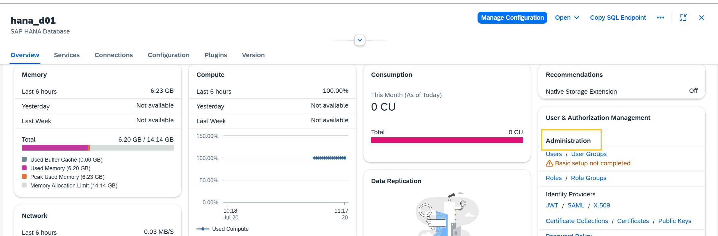Click the 0 CU consumption value
Image resolution: width=718 pixels, height=236 pixels.
(x=383, y=107)
